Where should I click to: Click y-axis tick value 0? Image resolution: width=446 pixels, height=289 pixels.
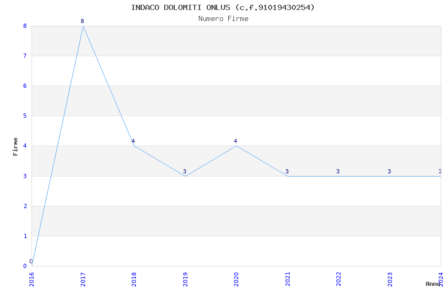click(x=25, y=266)
